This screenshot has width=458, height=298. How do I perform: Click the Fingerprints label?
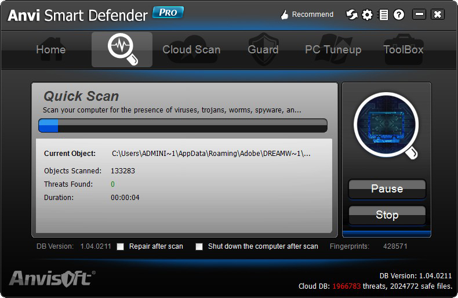[350, 246]
